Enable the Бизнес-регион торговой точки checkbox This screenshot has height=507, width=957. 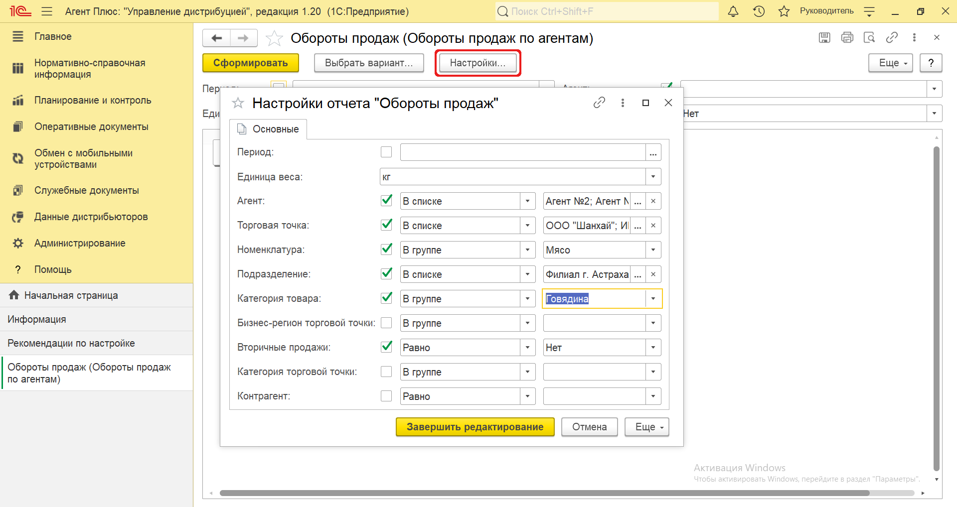[386, 323]
